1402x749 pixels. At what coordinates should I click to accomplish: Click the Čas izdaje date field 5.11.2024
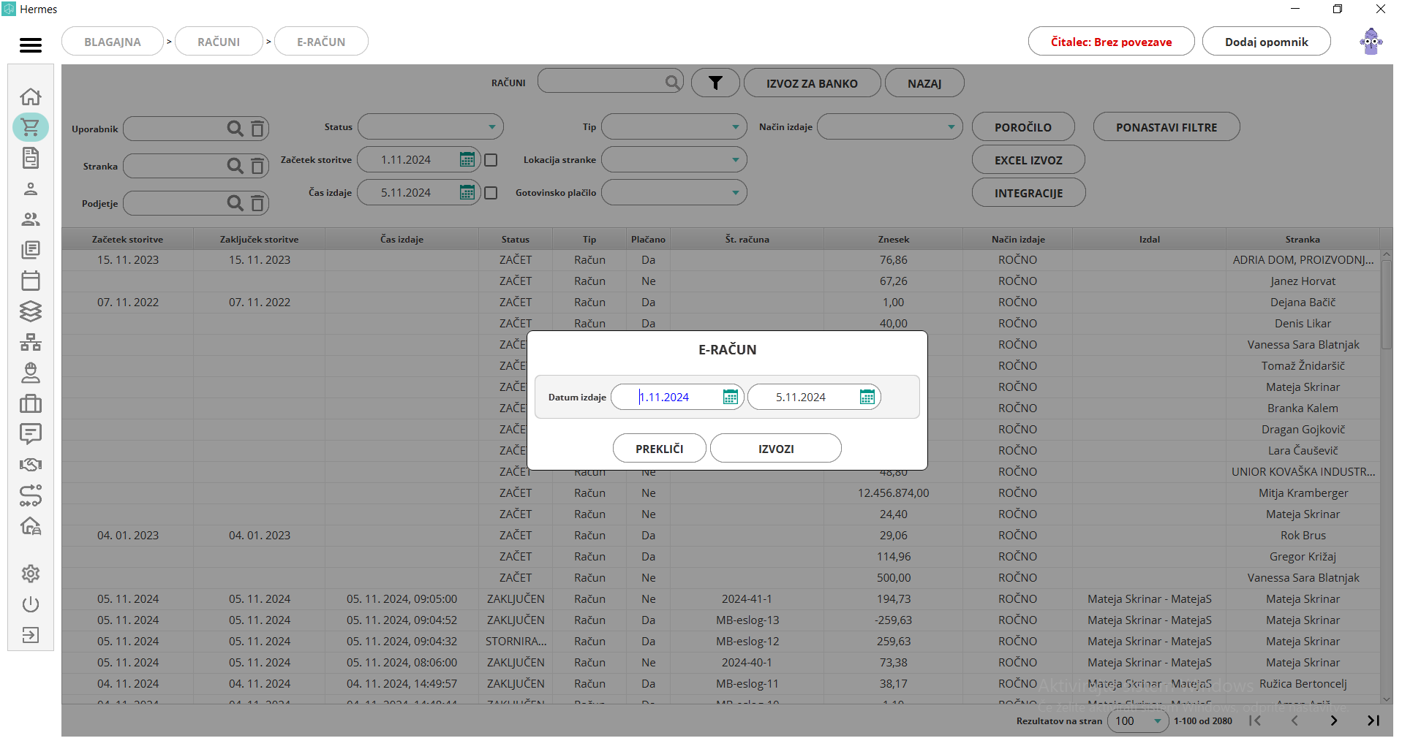pos(418,192)
